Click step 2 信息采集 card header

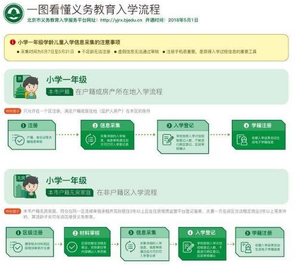pos(107,126)
